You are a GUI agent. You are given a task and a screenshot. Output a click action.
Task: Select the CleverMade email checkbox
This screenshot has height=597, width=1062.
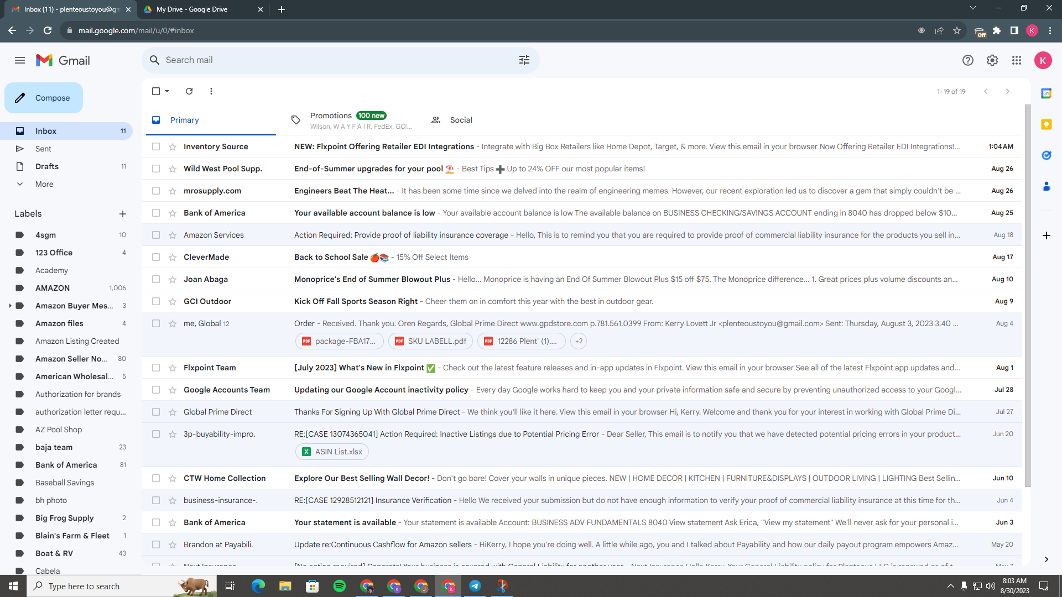coord(156,257)
